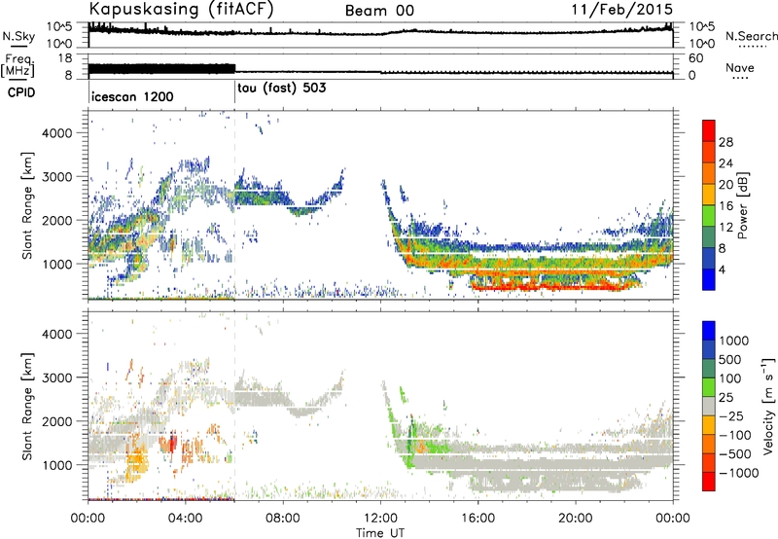Click the '28' label on power color bar
Viewport: 778px width, 539px height.
pos(725,142)
